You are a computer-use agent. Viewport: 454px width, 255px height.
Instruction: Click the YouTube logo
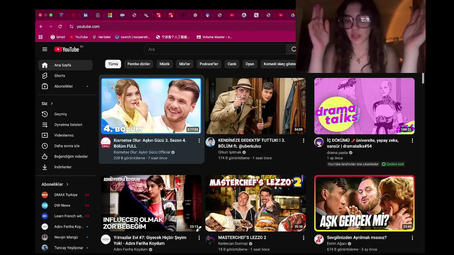67,49
